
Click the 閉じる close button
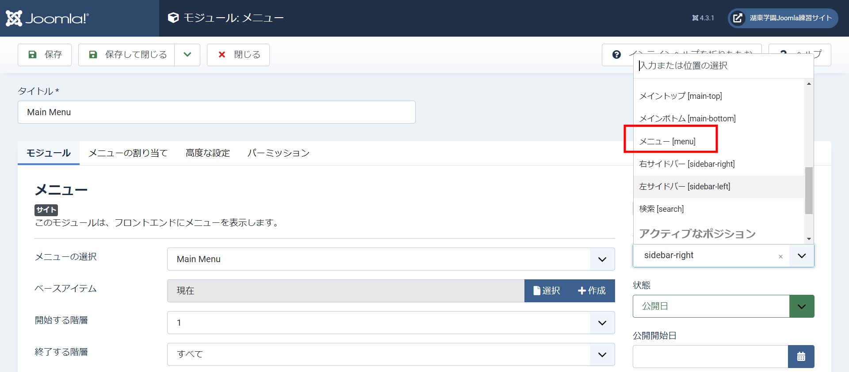[x=238, y=55]
